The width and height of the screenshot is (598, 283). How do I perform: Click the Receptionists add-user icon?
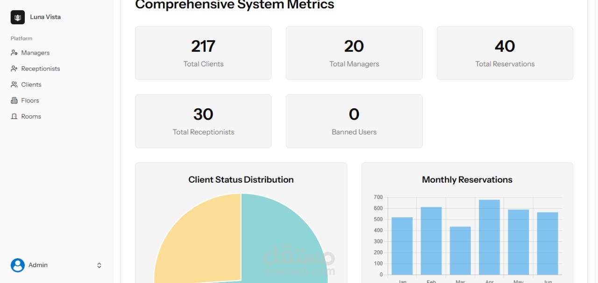point(14,69)
